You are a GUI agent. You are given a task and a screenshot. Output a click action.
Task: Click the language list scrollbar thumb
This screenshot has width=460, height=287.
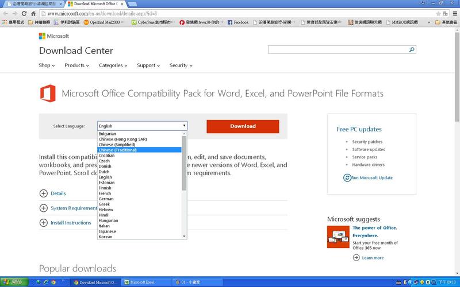coord(184,163)
